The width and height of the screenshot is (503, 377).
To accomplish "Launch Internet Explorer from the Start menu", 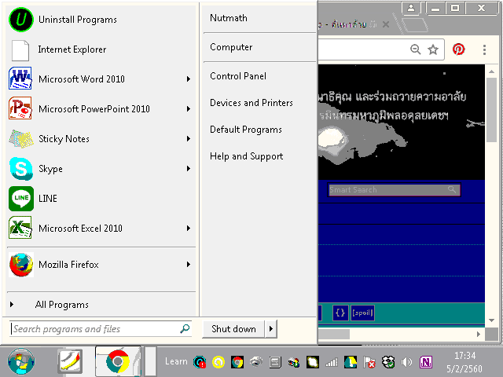I will (x=72, y=49).
